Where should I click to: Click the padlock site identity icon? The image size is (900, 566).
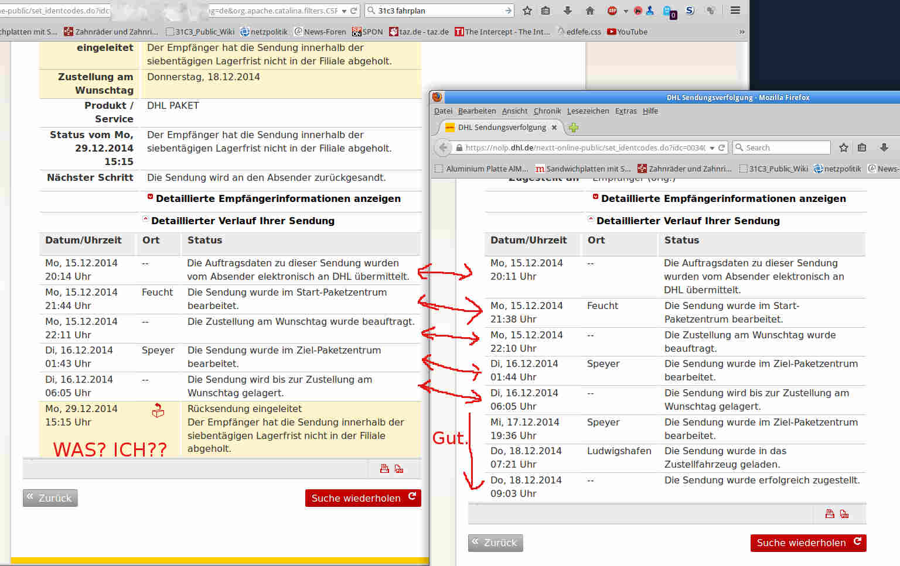pos(459,147)
